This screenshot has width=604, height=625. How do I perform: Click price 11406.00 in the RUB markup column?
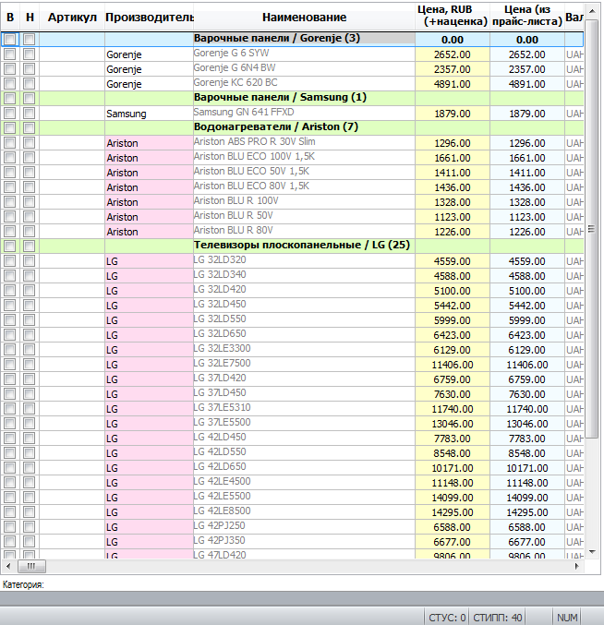click(x=453, y=365)
